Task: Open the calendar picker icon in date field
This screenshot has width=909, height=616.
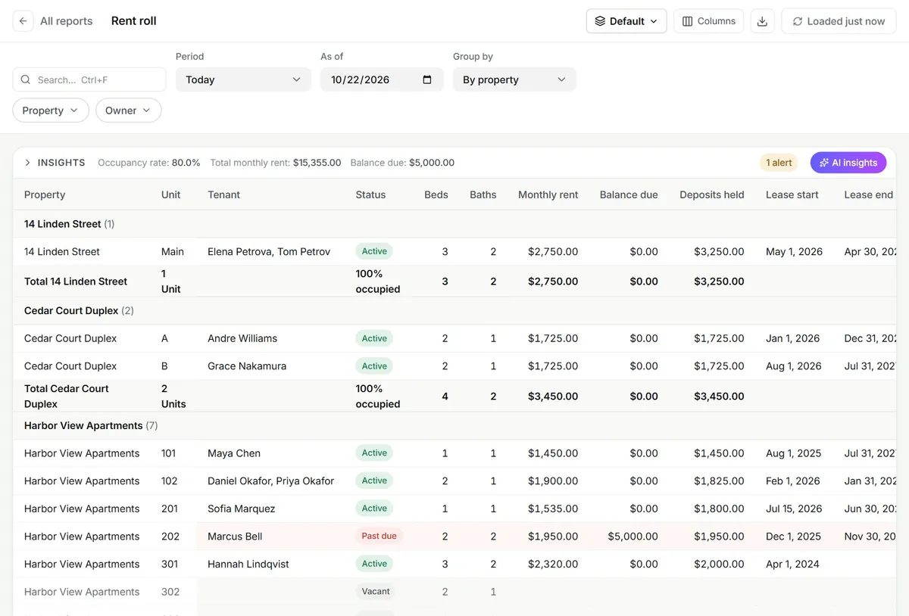Action: [x=427, y=79]
